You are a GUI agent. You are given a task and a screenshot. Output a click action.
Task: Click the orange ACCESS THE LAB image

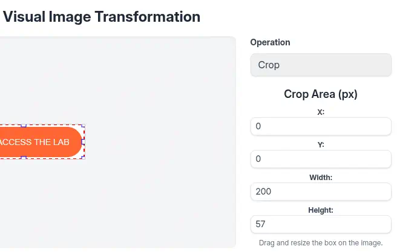[36, 142]
